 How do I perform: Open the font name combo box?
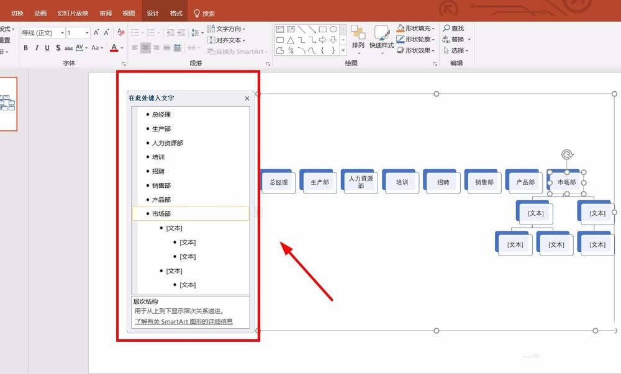tap(43, 32)
